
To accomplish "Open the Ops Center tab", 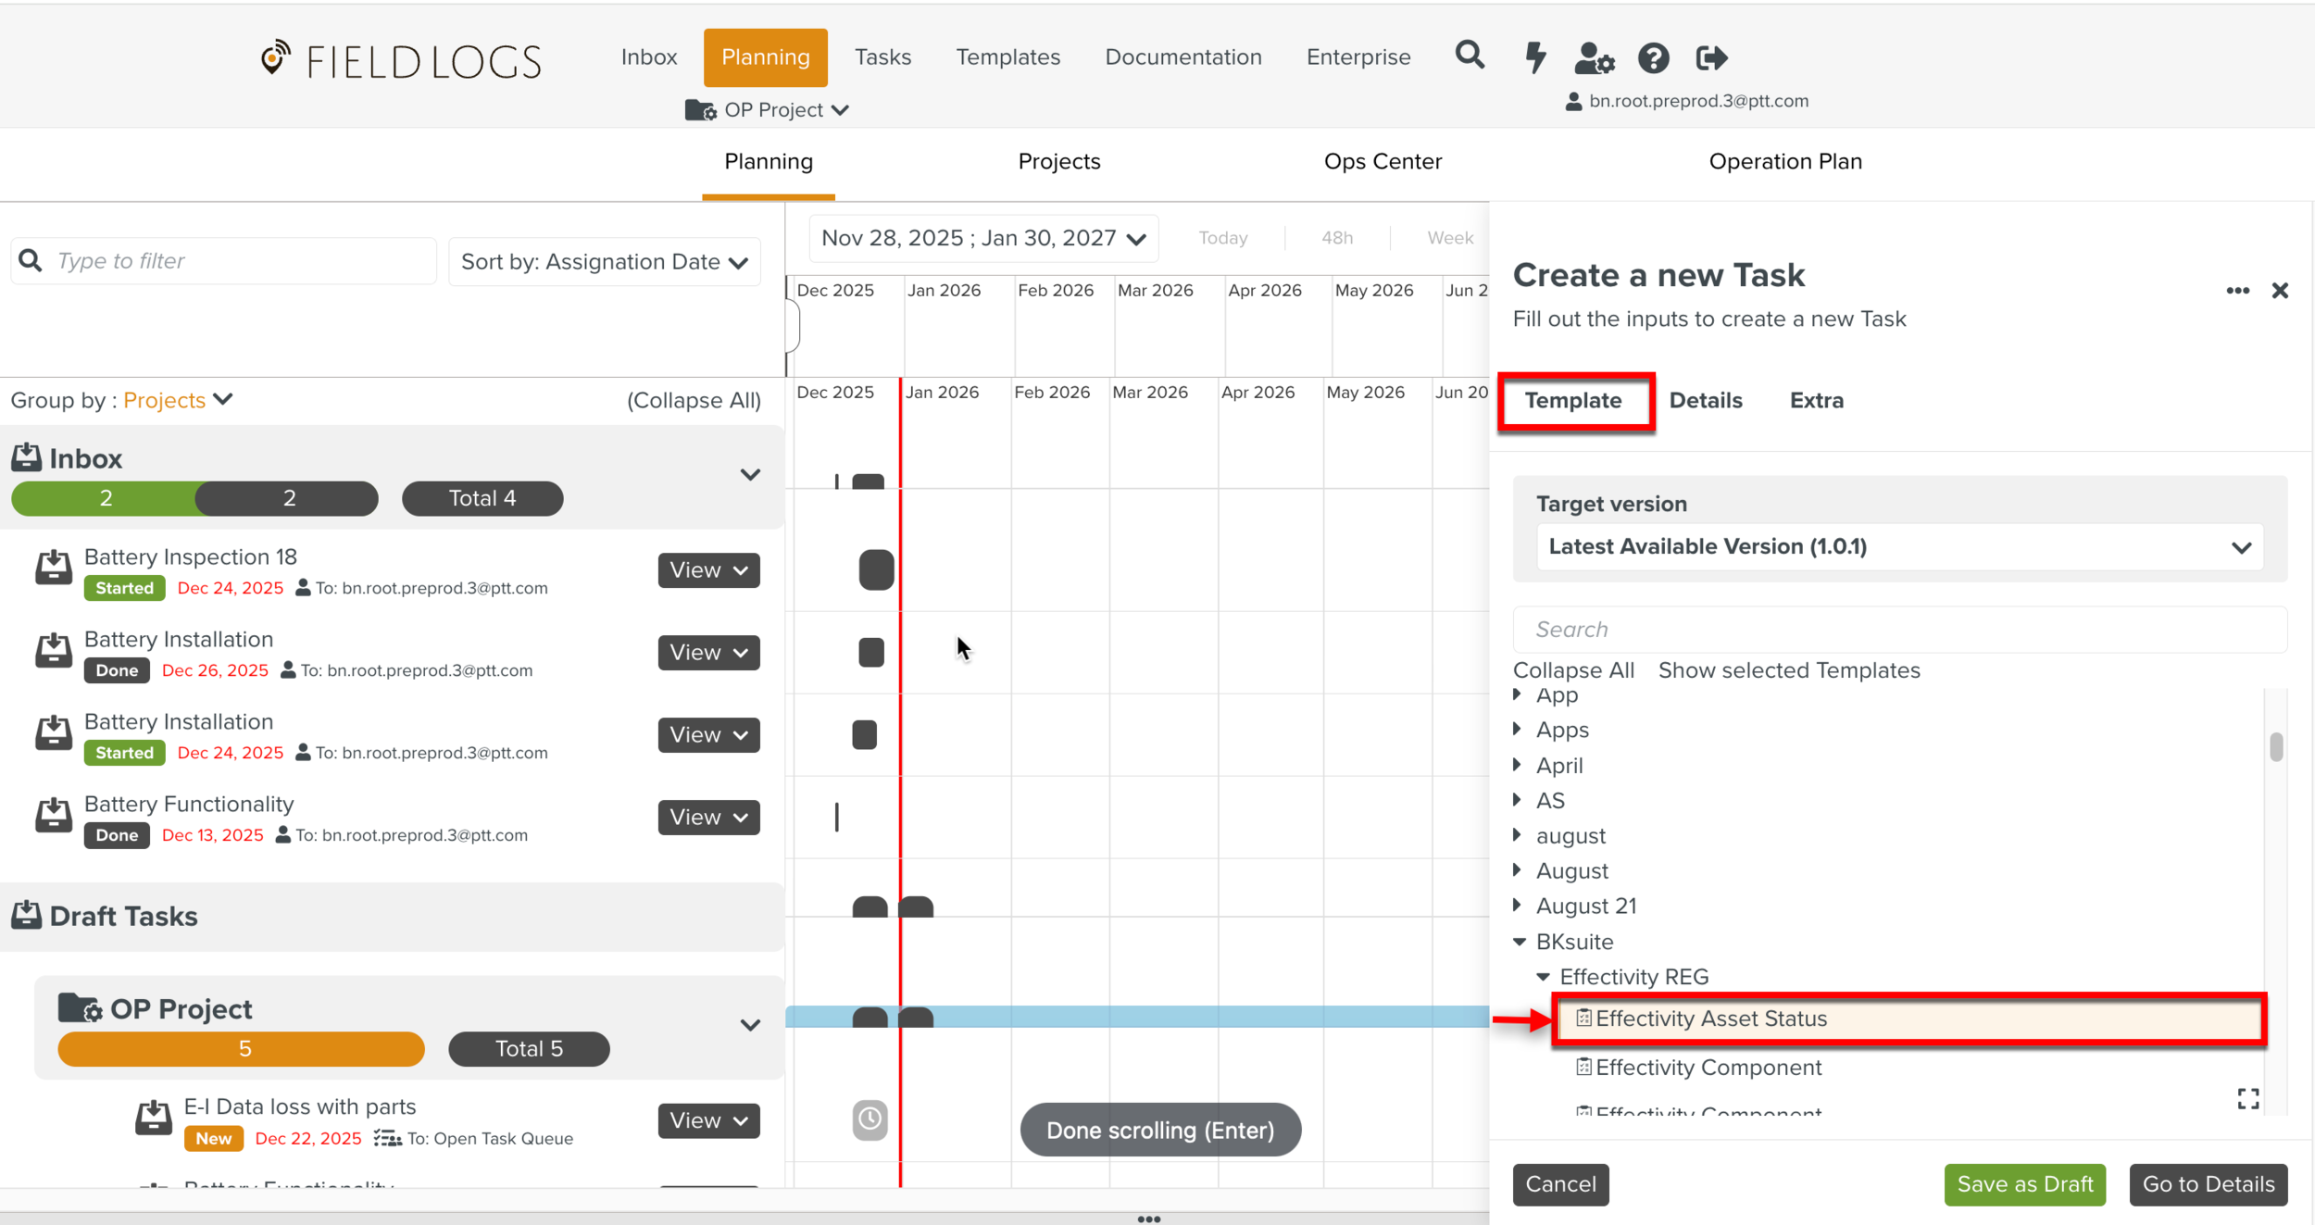I will 1382,161.
